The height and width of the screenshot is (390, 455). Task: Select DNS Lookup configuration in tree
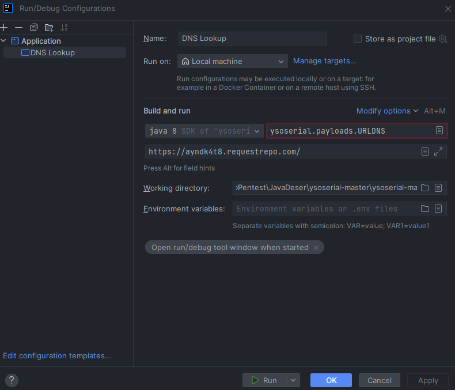coord(52,52)
